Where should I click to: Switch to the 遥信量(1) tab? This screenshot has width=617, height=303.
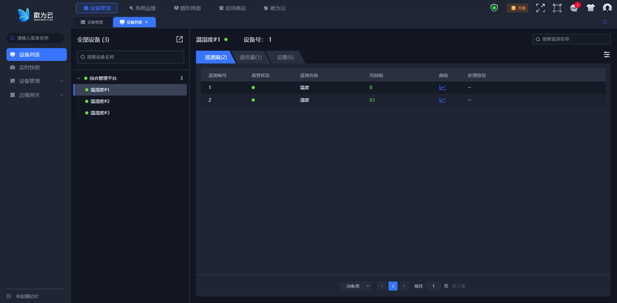[251, 57]
